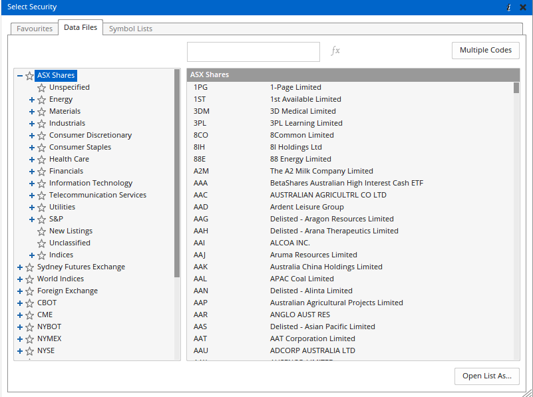Select 3DM 3D Medical Limited row
This screenshot has height=397, width=533.
[350, 111]
